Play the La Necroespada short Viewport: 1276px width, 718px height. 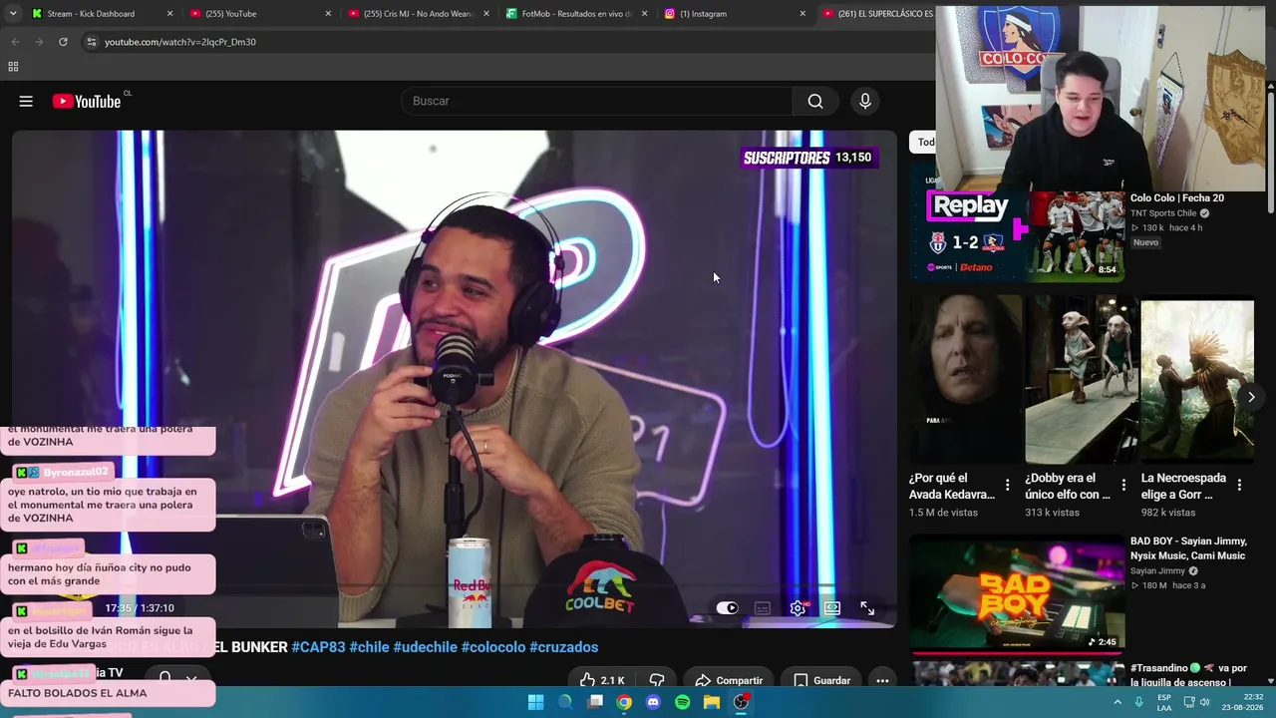coord(1197,380)
